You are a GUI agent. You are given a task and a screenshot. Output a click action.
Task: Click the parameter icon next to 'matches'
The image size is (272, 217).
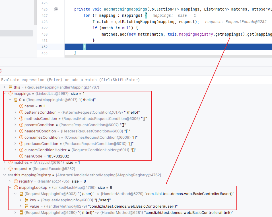11,163
